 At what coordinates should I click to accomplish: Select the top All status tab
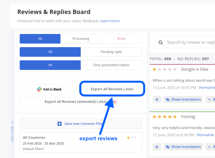40,39
